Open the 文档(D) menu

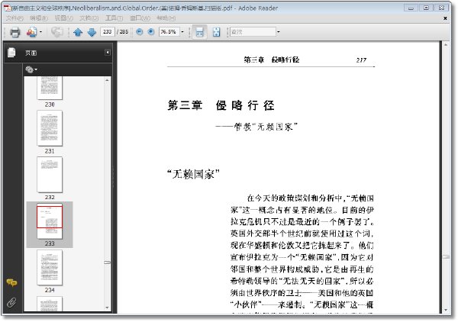point(89,18)
